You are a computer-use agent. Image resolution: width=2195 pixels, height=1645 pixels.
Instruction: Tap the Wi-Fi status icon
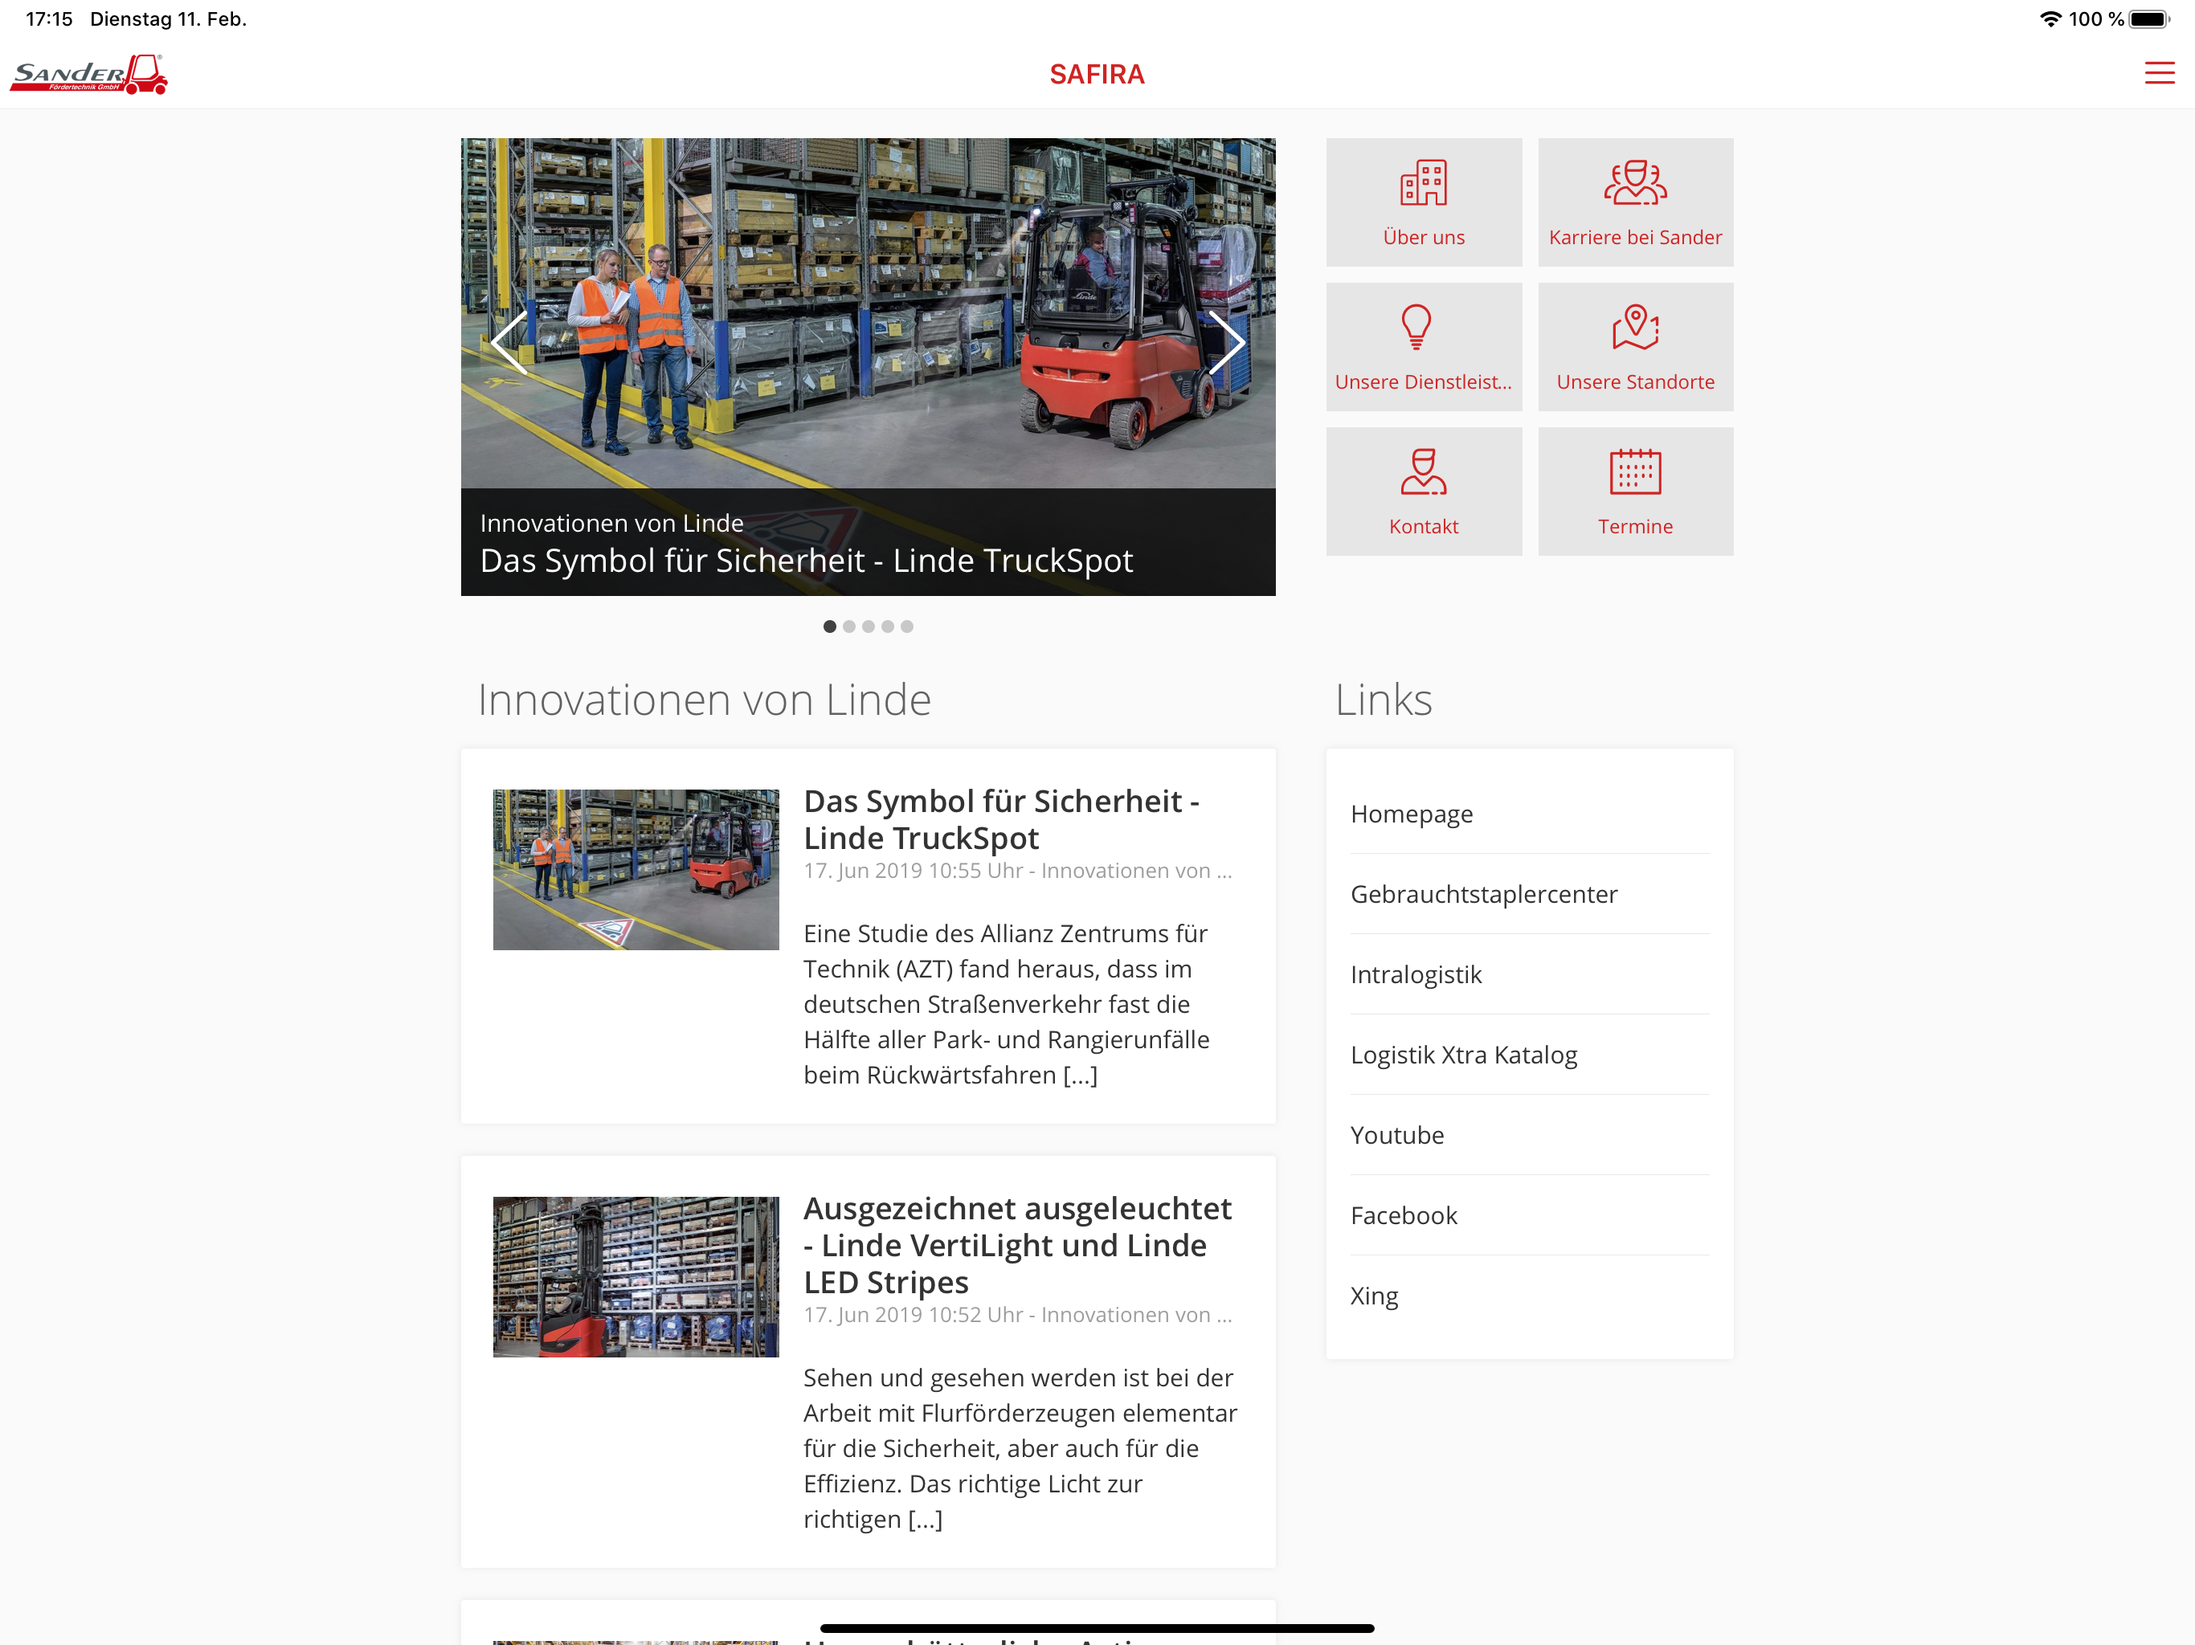[x=2050, y=18]
